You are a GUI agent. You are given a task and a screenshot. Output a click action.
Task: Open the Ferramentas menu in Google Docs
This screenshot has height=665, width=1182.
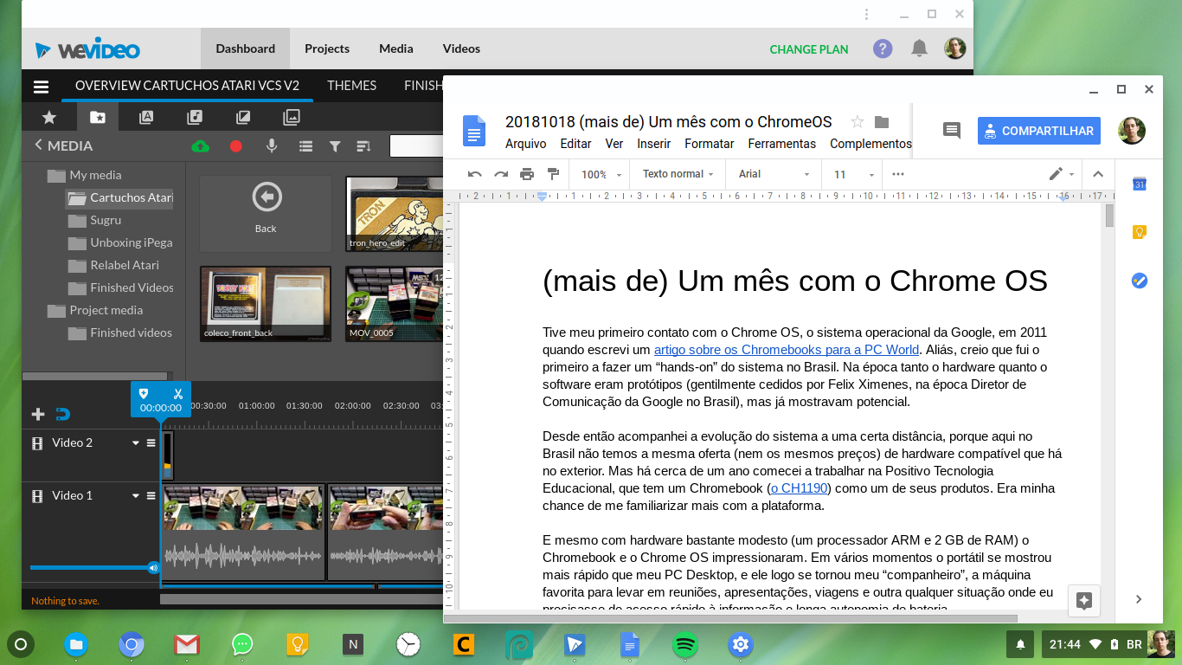pyautogui.click(x=782, y=144)
